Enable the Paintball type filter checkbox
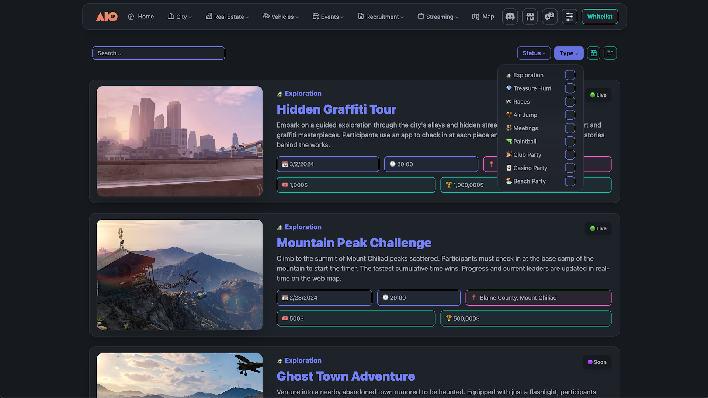 click(570, 142)
